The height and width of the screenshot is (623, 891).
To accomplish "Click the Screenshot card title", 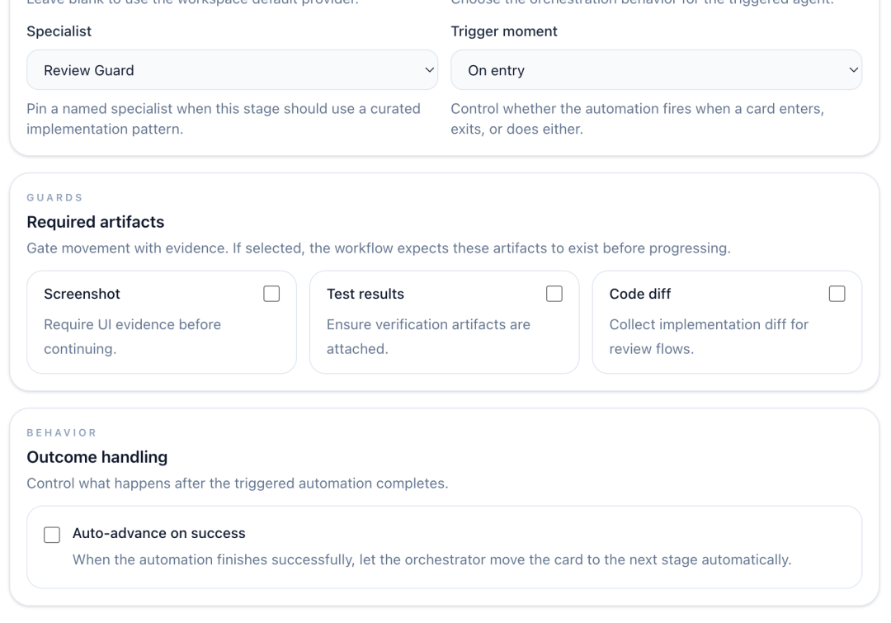I will coord(82,294).
